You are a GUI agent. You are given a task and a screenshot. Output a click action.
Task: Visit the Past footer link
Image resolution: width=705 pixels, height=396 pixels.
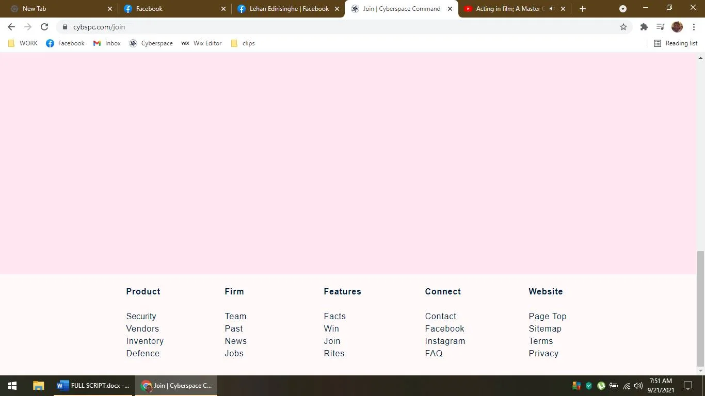(x=234, y=328)
